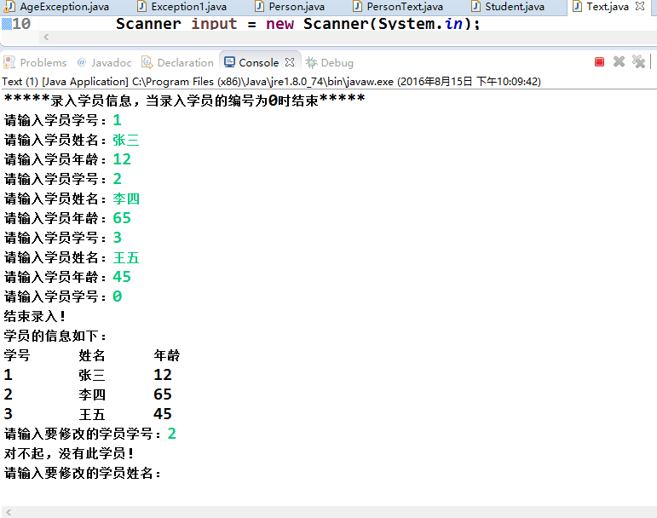Screen dimensions: 657x518
Task: Open the AgeException.java editor tab
Action: [x=56, y=7]
